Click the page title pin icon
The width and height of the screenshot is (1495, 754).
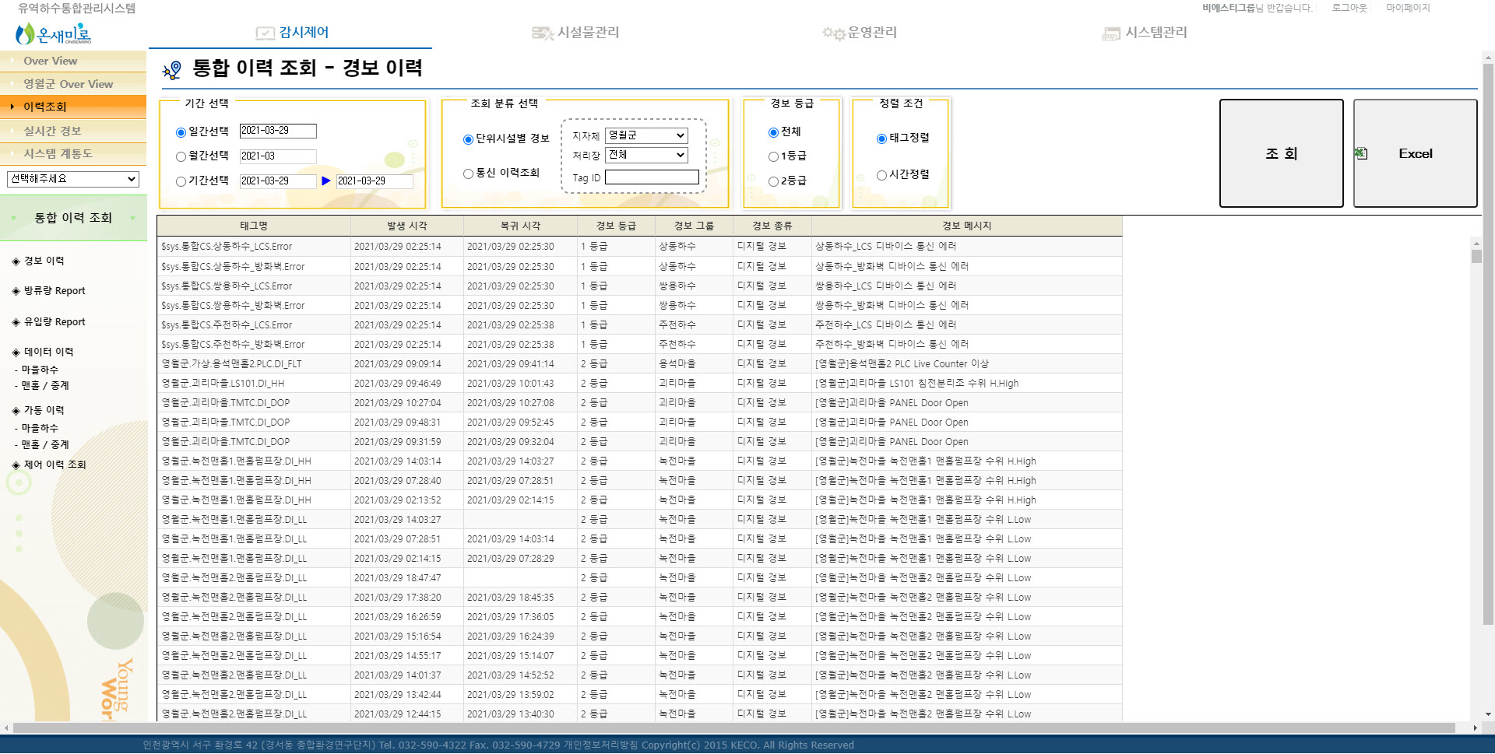(172, 70)
